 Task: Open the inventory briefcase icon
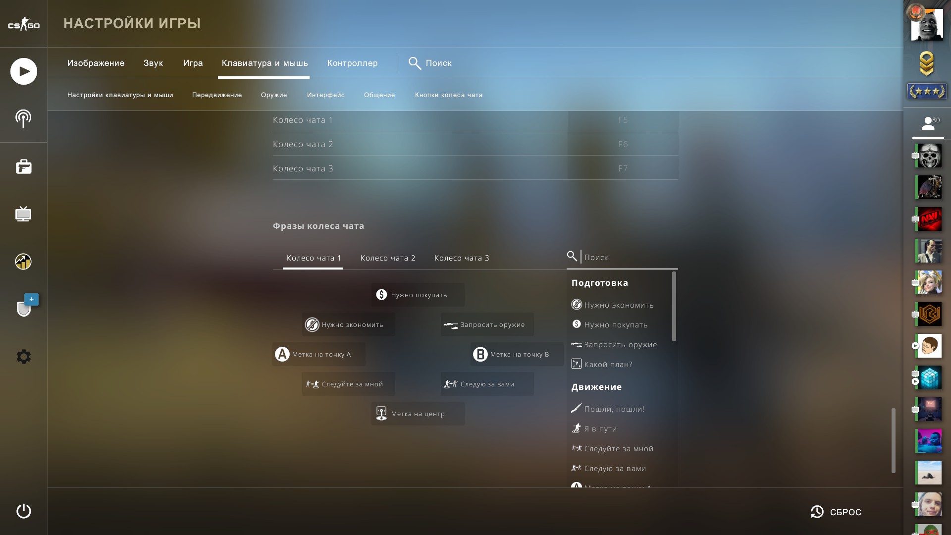[x=23, y=166]
